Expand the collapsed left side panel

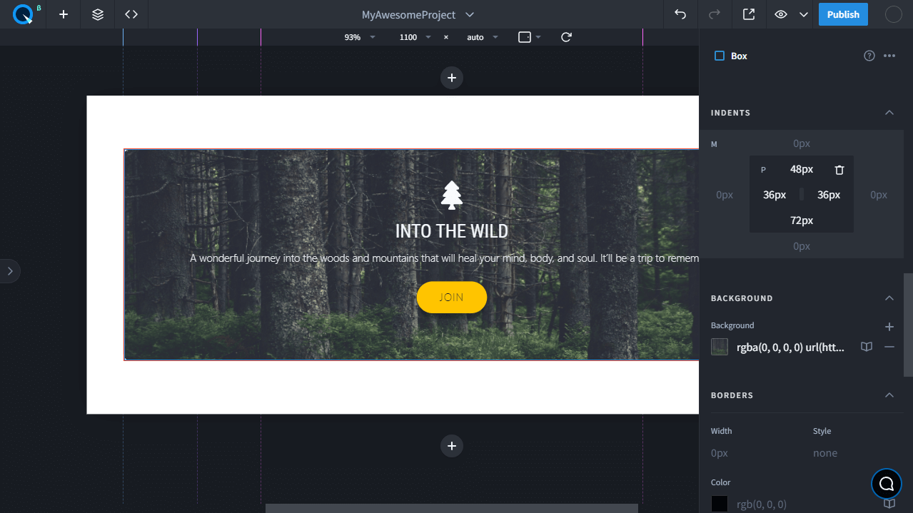point(9,271)
